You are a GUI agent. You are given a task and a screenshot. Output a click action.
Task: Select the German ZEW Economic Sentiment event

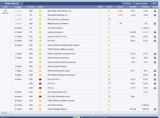pos(62,62)
